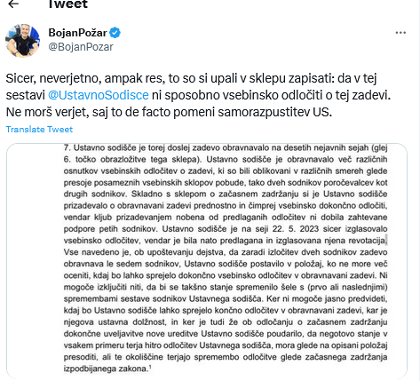
Task: Open the @UstavnoSodisce mention
Action: coord(99,95)
